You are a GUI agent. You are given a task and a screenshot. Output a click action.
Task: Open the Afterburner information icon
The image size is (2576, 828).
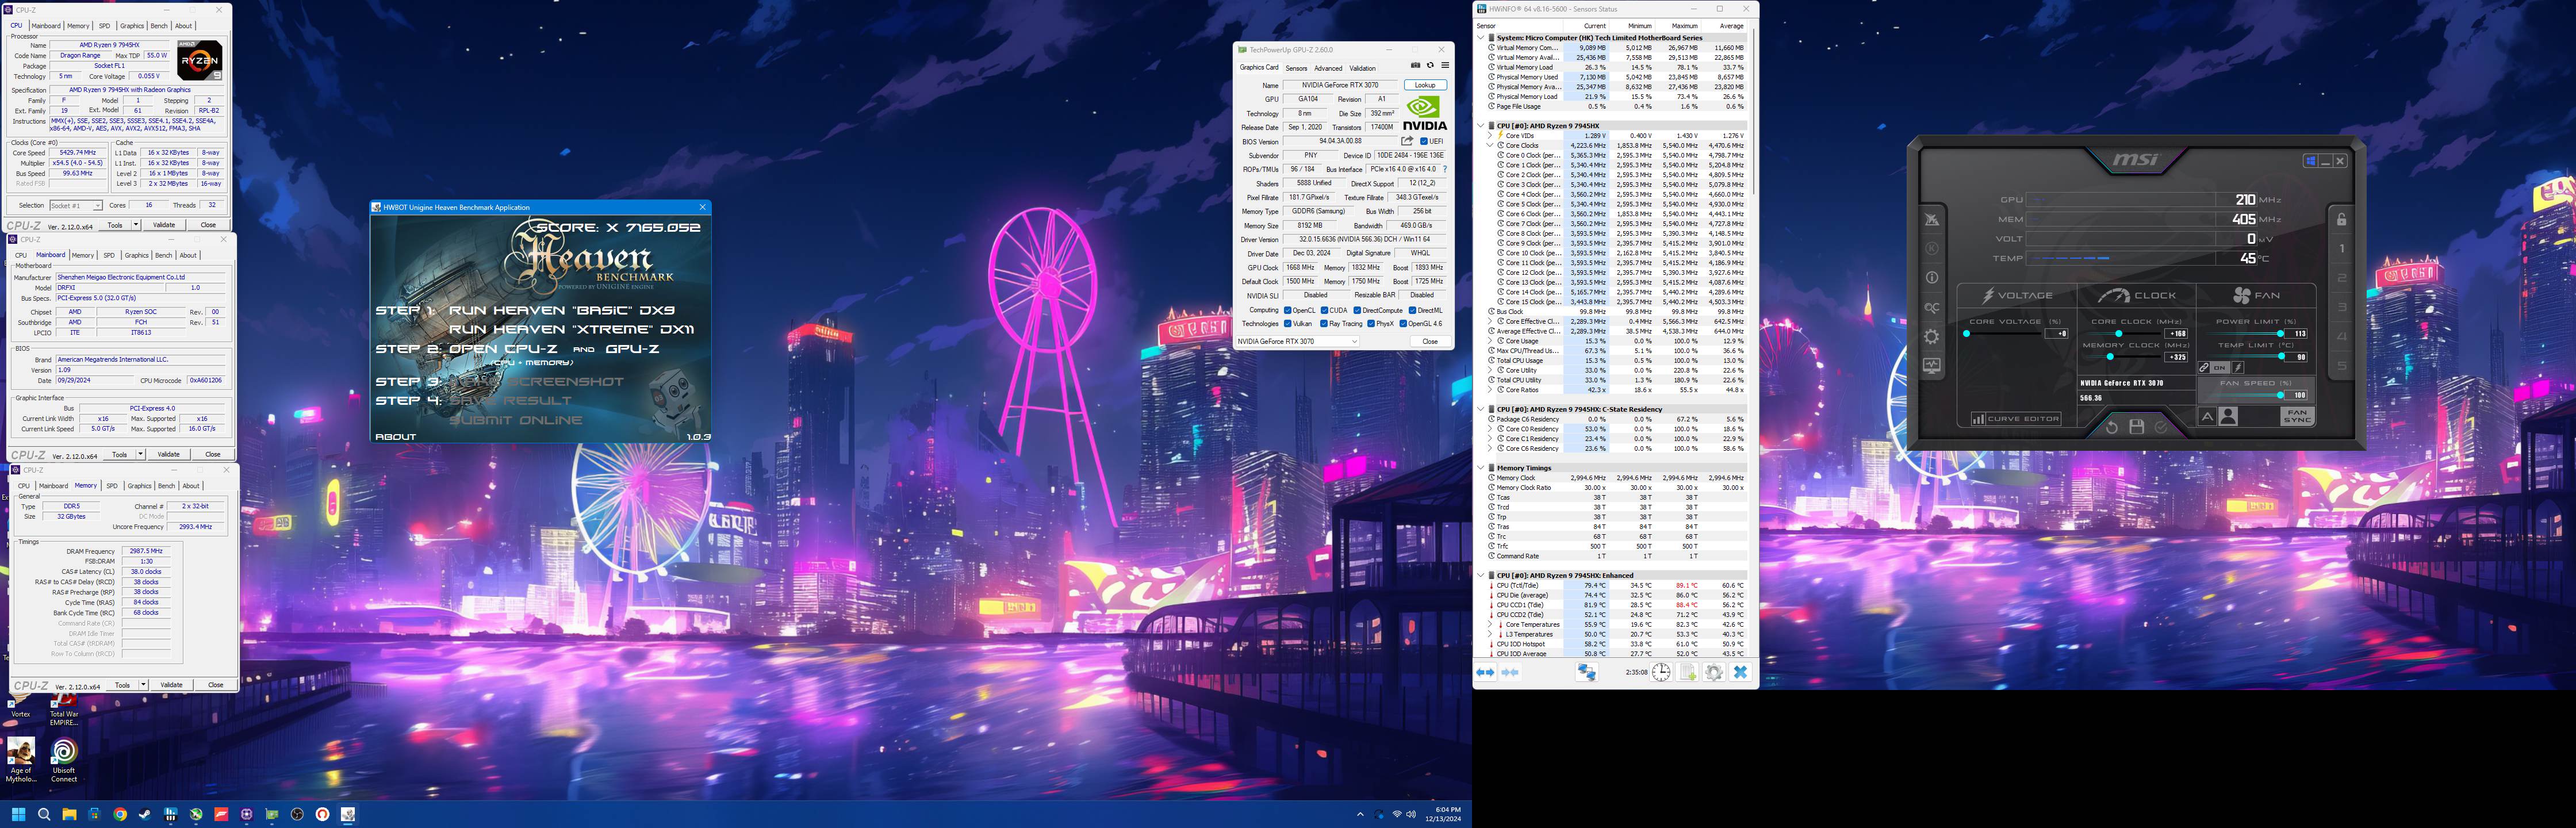[x=1932, y=278]
